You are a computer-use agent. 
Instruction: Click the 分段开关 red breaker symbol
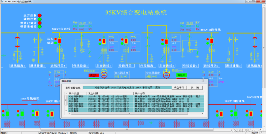(126, 41)
